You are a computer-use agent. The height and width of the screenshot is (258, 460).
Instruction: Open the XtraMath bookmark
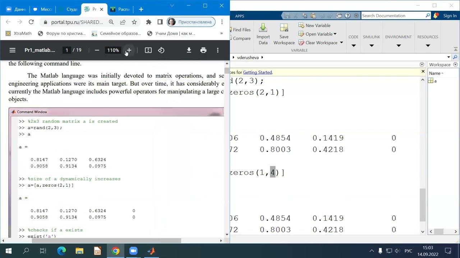point(19,33)
